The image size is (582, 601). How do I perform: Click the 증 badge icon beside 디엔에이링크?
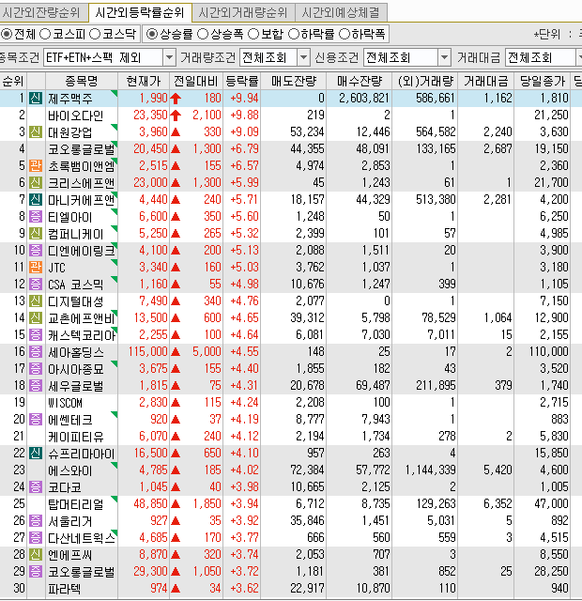click(36, 251)
